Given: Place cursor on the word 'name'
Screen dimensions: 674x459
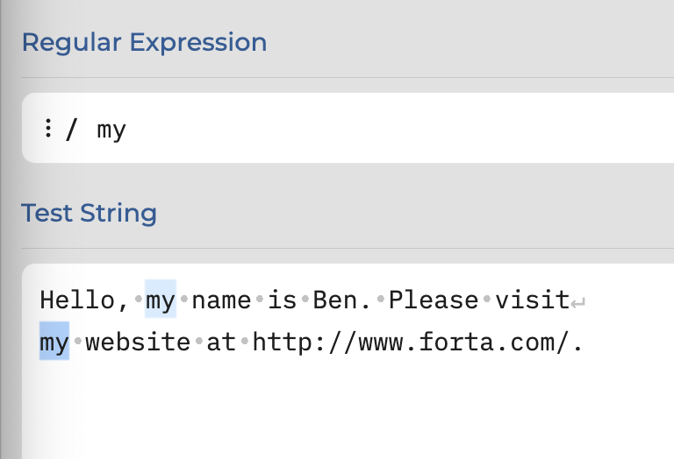Looking at the screenshot, I should 221,300.
